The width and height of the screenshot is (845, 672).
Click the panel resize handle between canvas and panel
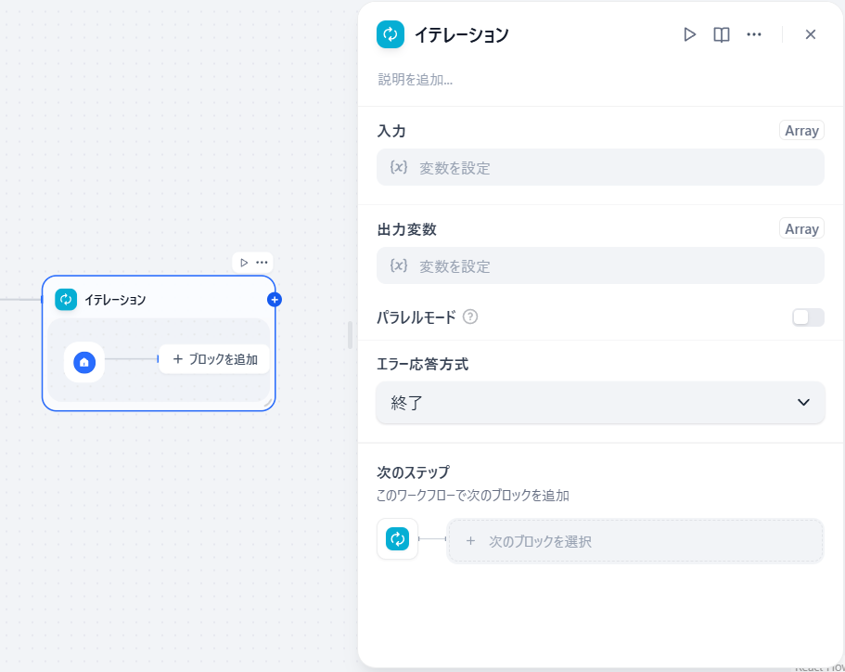point(351,335)
